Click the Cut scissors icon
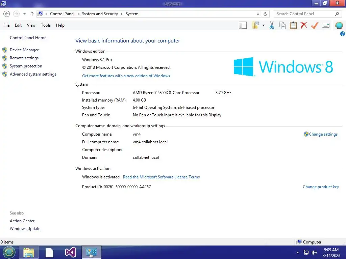This screenshot has width=346, height=259. 272,25
